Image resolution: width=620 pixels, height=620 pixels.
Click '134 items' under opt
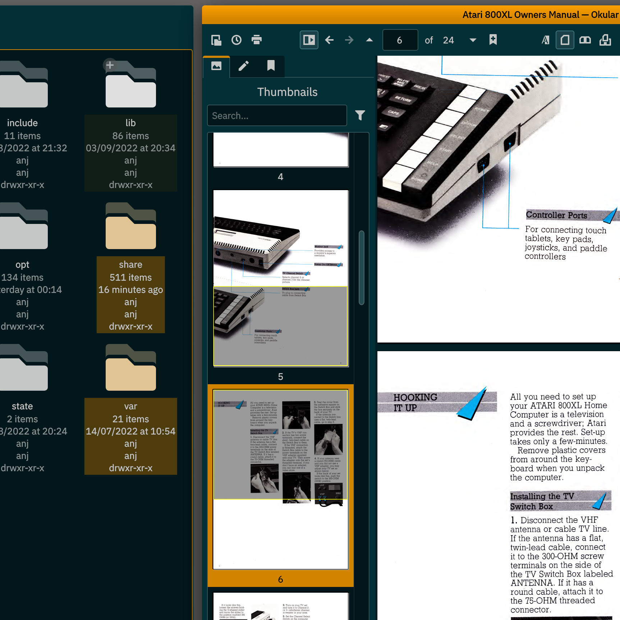(x=22, y=277)
